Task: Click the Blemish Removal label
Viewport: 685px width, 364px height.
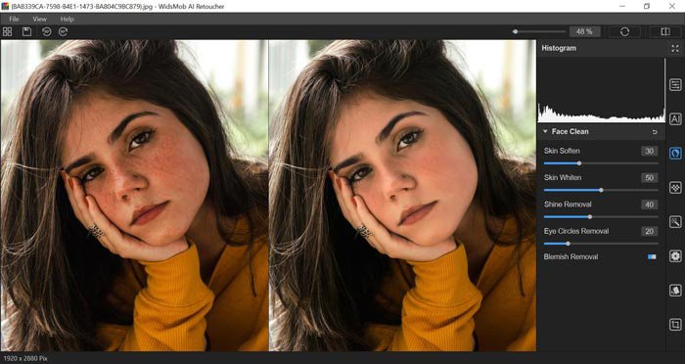Action: [571, 256]
